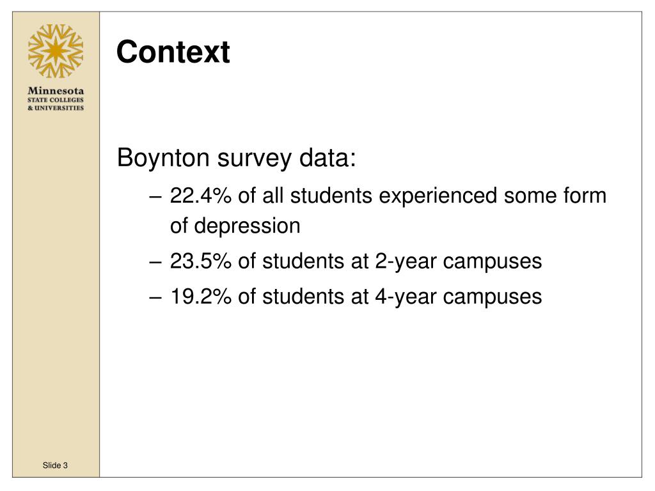The width and height of the screenshot is (655, 491).
Task: Click the dash before the 22.4% bullet
Action: (155, 197)
